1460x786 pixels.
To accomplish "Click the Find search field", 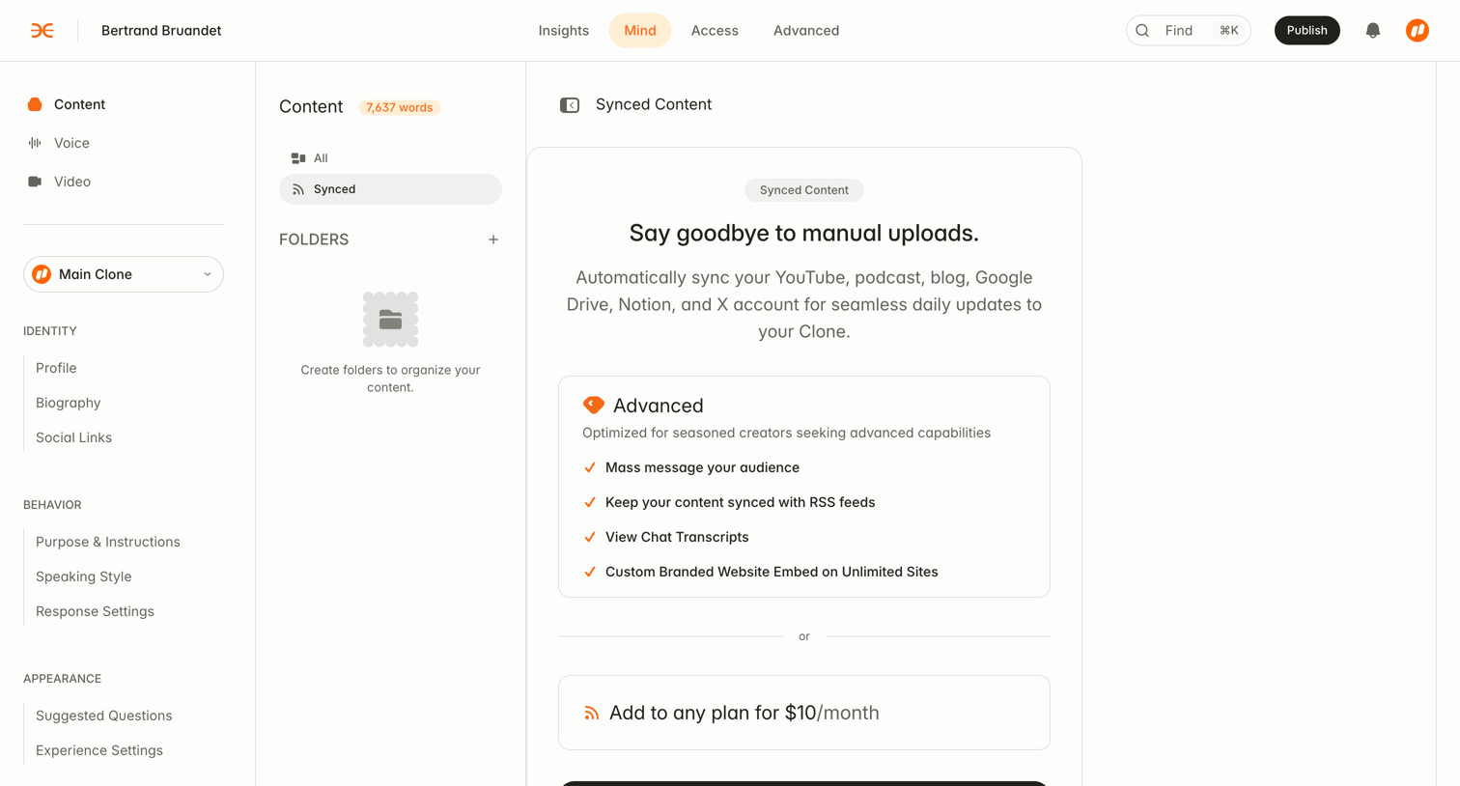I will 1189,31.
